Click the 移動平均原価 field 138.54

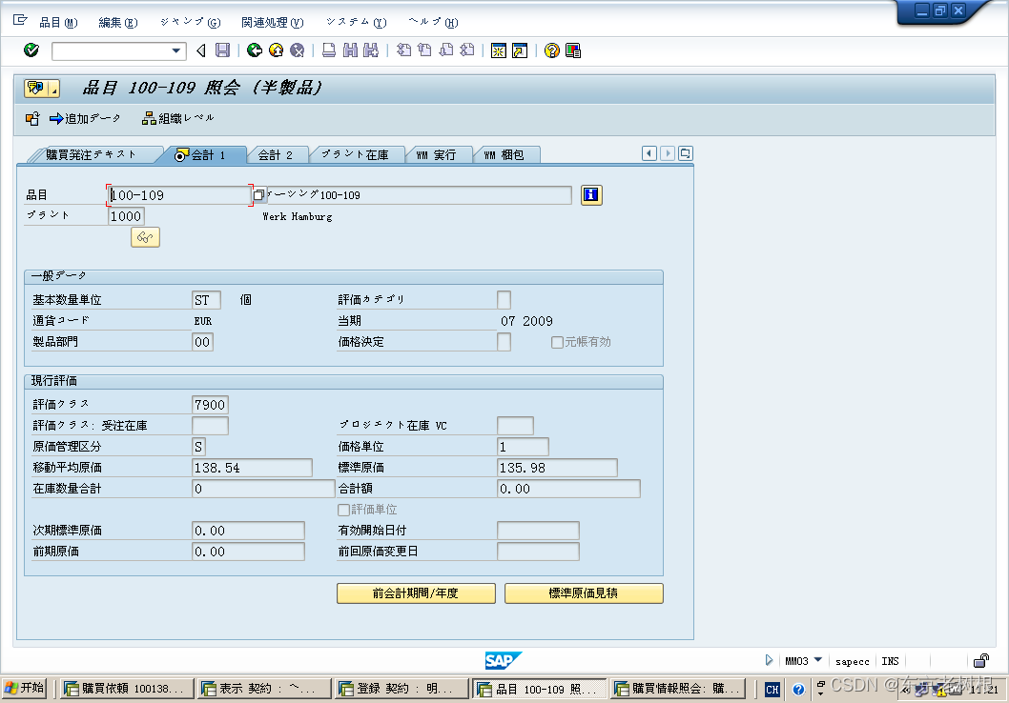coord(252,468)
